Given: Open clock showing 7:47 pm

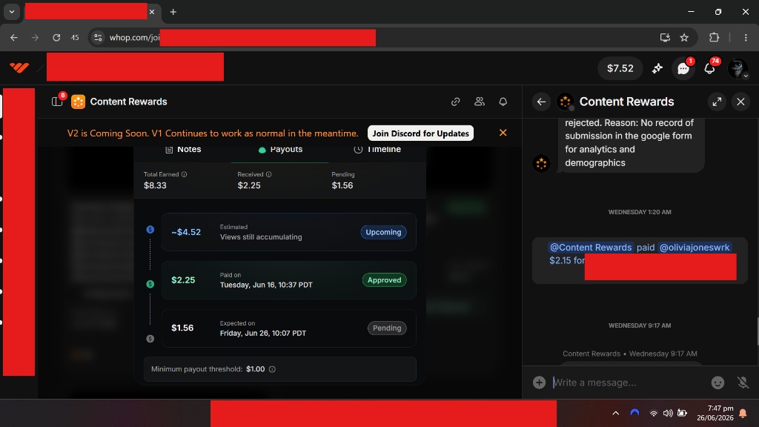Looking at the screenshot, I should coord(715,413).
